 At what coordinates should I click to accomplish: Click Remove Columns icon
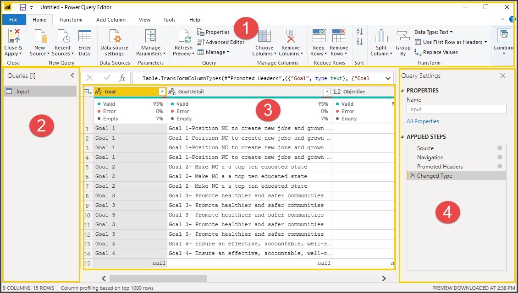tap(291, 36)
